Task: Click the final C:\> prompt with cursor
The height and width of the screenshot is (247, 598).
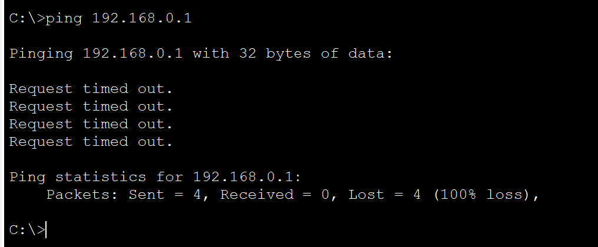Action: (x=28, y=230)
